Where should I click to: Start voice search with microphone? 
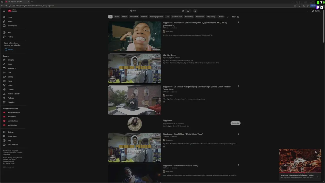(x=195, y=11)
